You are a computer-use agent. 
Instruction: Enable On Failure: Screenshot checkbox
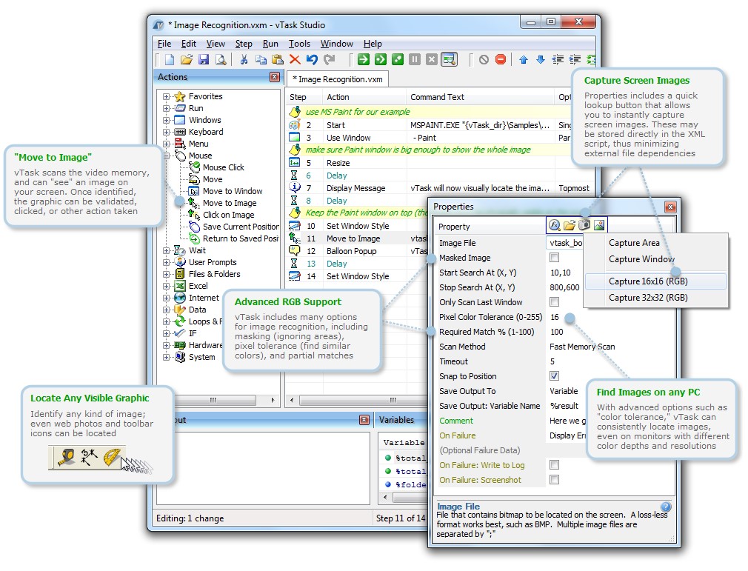[x=554, y=479]
